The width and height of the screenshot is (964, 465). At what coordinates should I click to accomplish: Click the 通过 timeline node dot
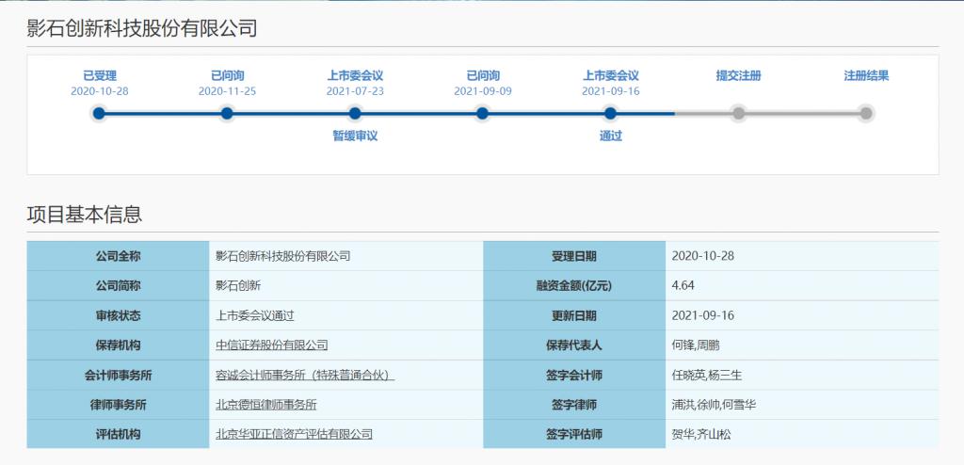610,113
